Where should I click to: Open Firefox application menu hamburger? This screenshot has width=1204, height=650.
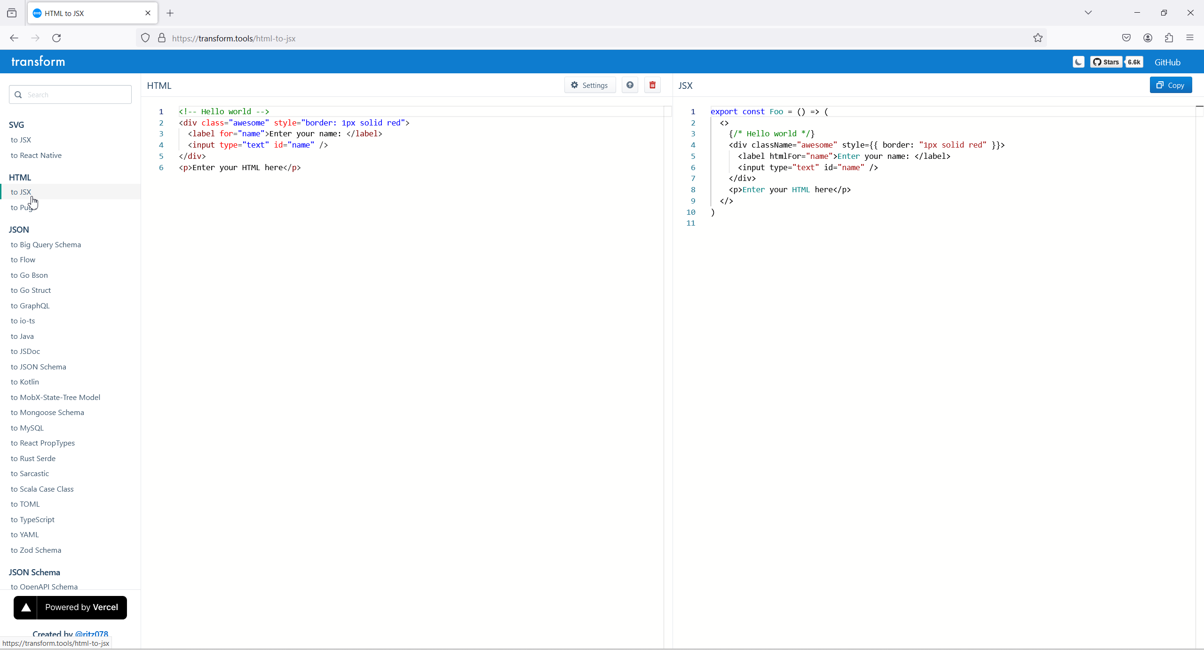(x=1190, y=38)
